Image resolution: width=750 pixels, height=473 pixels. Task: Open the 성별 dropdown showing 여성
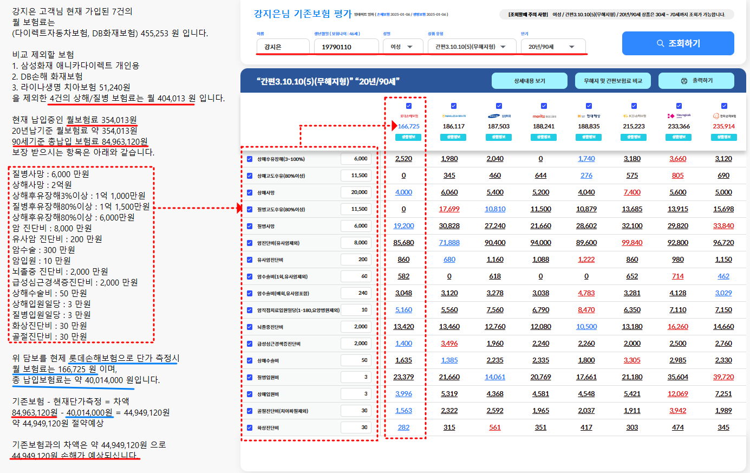pyautogui.click(x=402, y=47)
